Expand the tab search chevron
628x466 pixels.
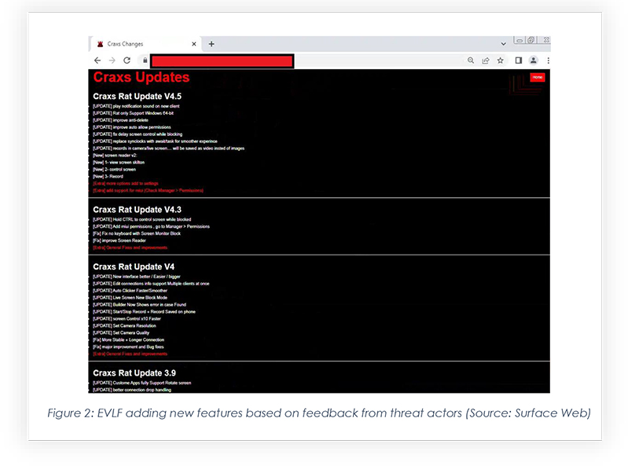[504, 44]
